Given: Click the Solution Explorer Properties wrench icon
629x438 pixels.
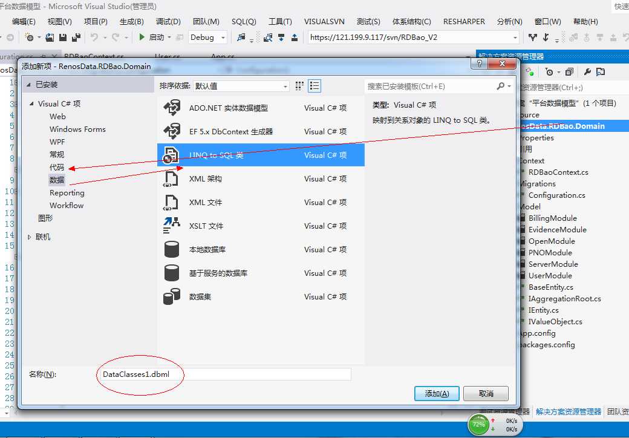Looking at the screenshot, I should 587,72.
